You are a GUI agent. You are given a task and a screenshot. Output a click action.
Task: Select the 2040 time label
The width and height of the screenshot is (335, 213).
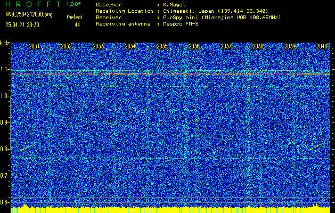(x=322, y=46)
